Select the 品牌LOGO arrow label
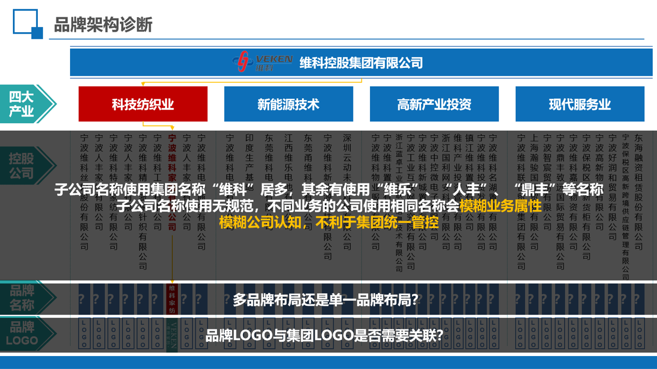 click(26, 334)
